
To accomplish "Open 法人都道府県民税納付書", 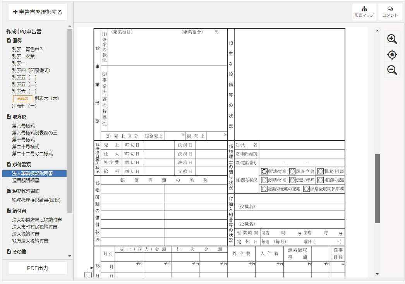I will click(37, 220).
